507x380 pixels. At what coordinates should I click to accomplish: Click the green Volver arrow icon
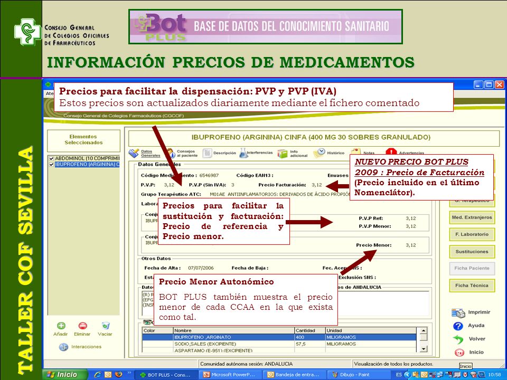(x=458, y=339)
